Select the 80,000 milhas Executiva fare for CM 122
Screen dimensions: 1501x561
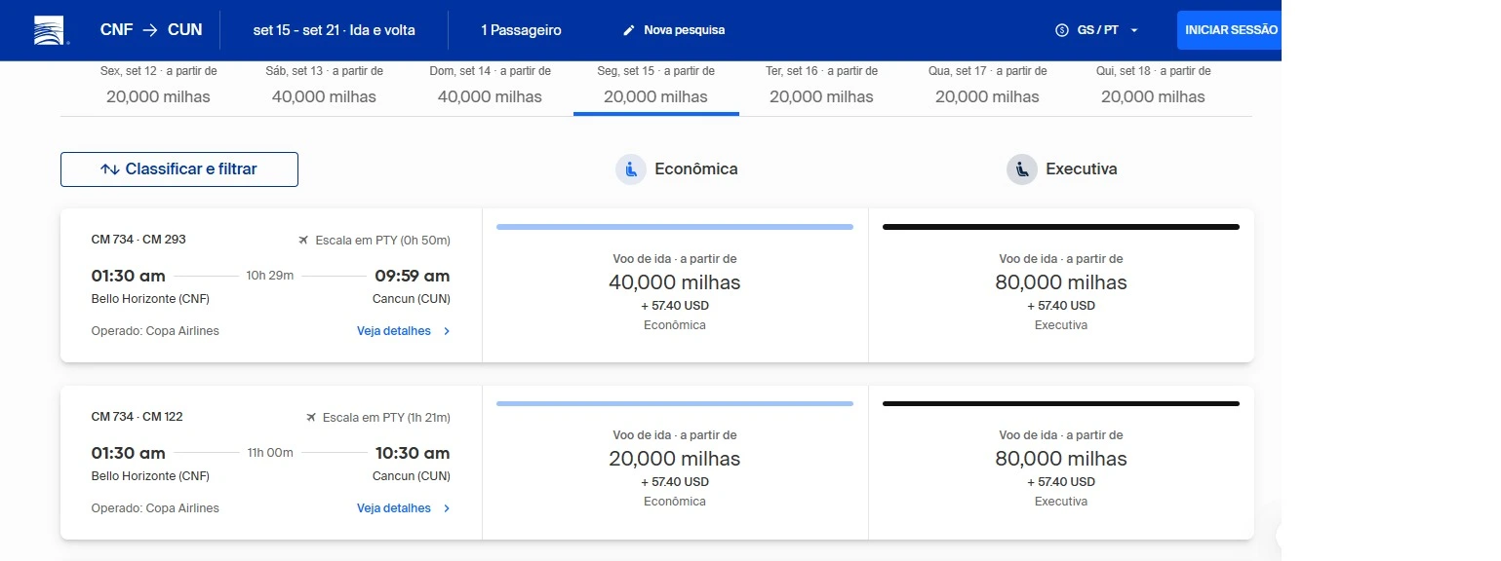(x=1061, y=463)
